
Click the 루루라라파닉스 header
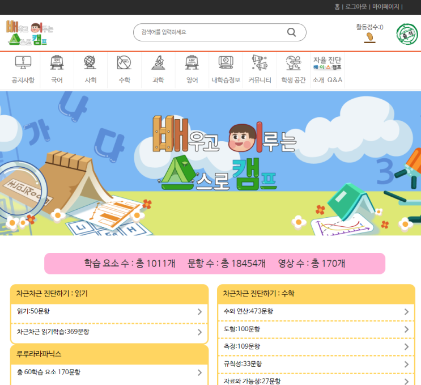point(109,354)
